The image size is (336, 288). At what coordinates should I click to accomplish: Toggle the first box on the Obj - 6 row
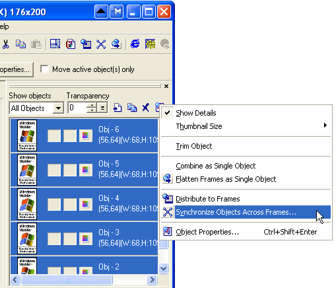click(x=54, y=135)
